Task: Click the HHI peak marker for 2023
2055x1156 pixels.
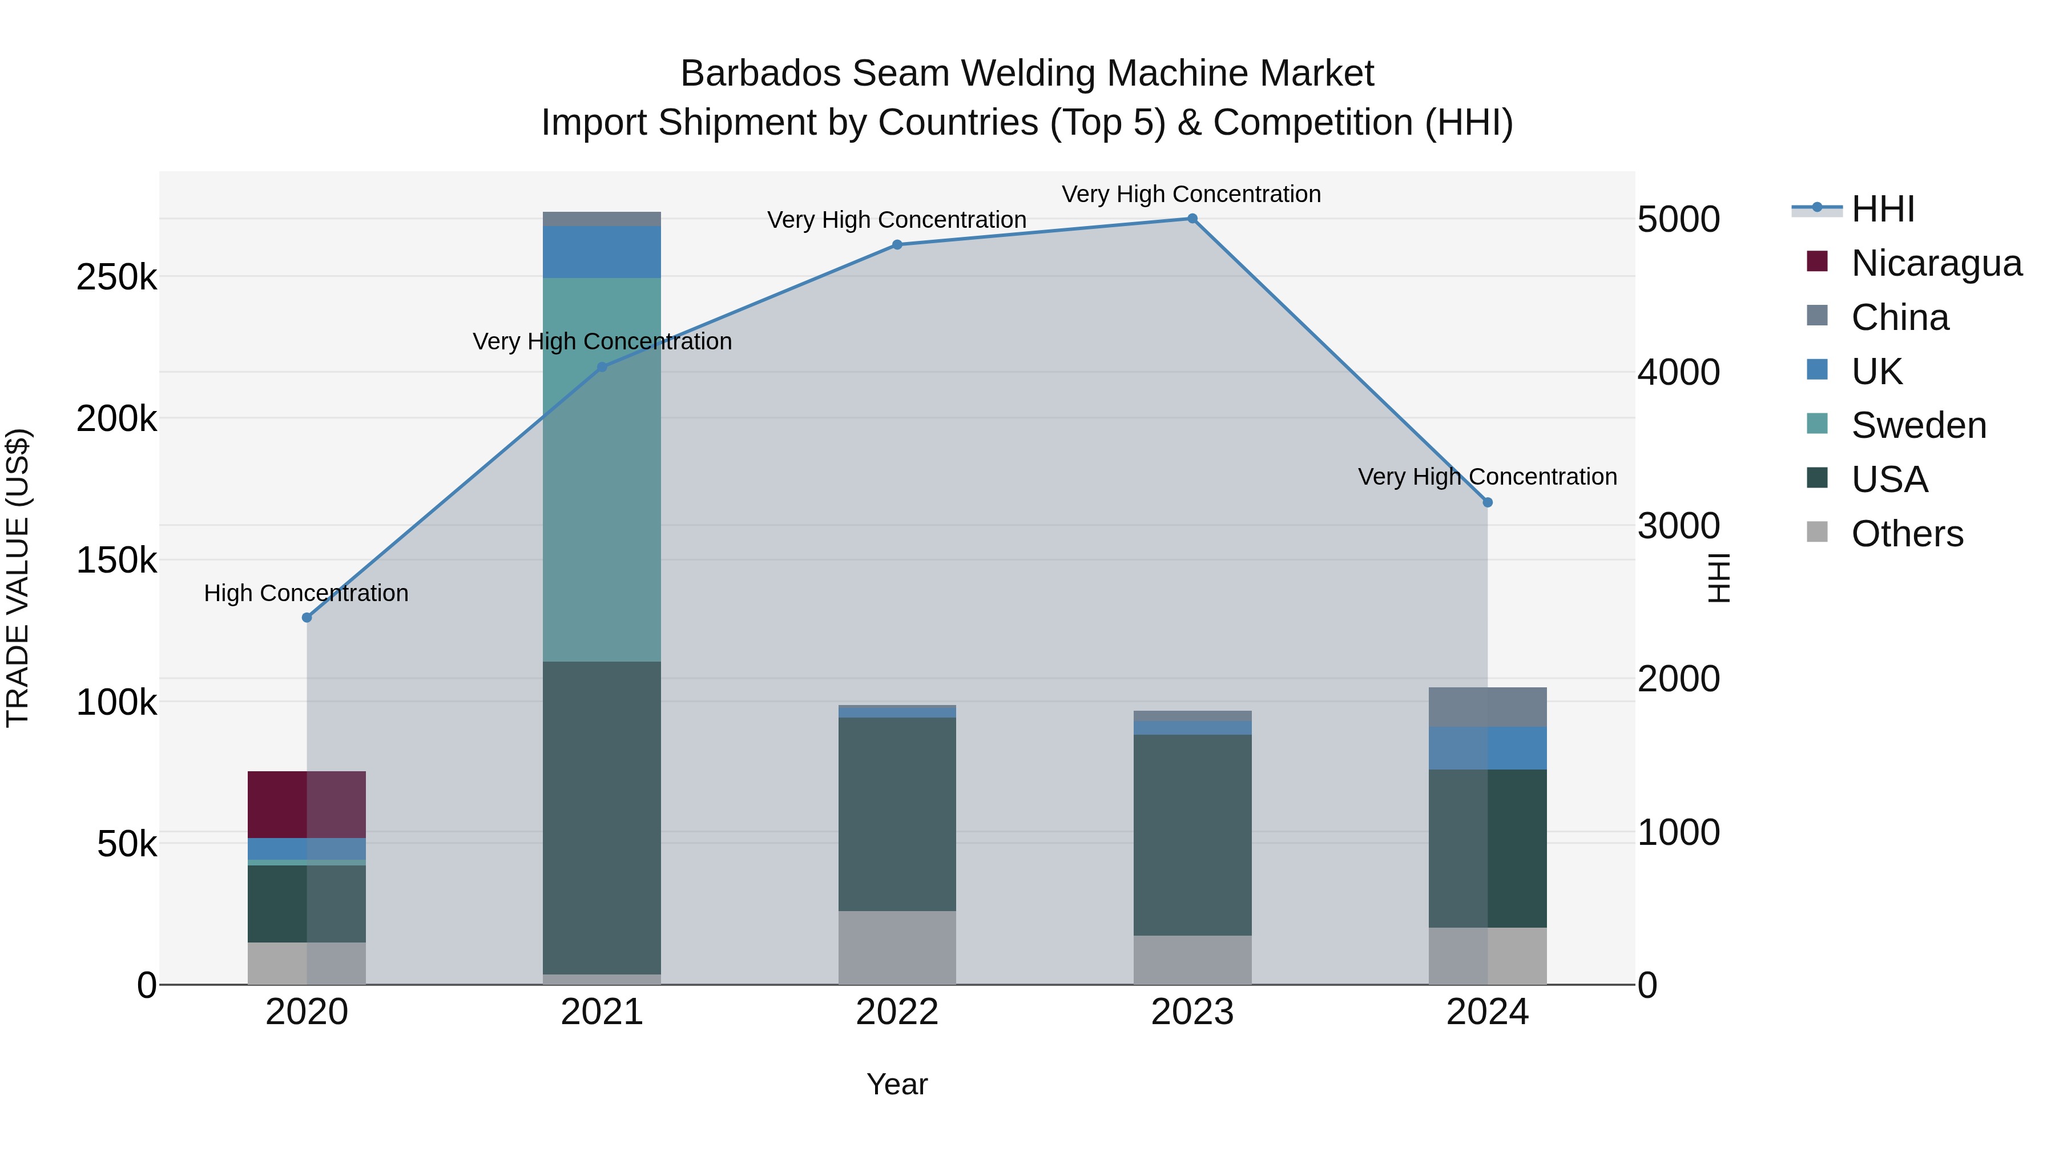Action: point(1192,219)
